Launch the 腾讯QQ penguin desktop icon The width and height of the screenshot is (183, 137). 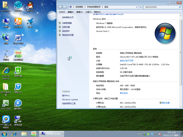pyautogui.click(x=30, y=6)
